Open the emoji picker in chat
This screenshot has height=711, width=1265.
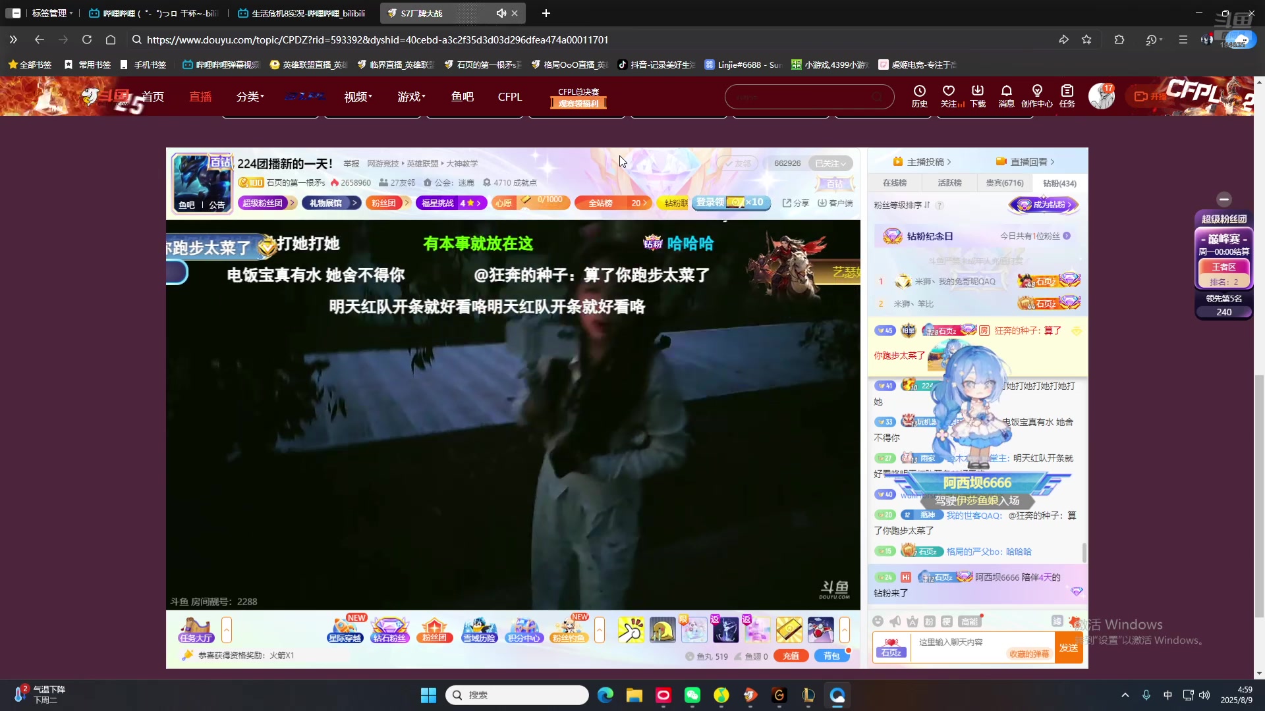(878, 621)
